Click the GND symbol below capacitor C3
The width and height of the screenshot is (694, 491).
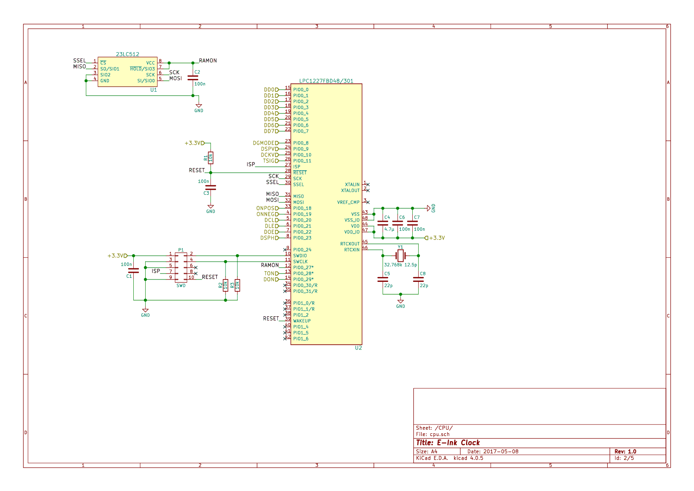tap(210, 208)
